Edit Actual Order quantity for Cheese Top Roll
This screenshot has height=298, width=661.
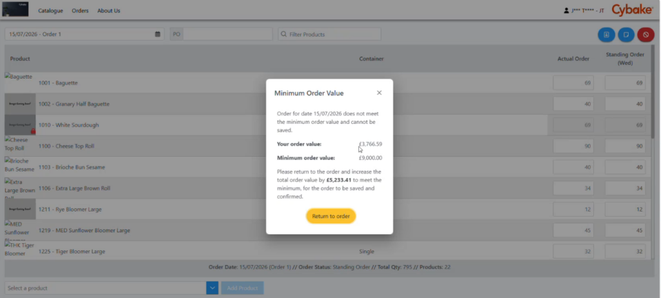(573, 146)
